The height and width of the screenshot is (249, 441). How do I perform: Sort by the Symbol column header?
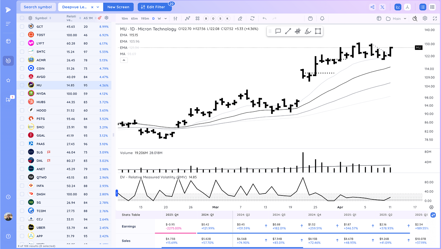[x=43, y=18]
